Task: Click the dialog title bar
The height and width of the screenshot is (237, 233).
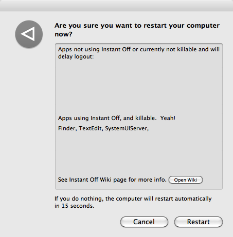Action: click(x=116, y=6)
